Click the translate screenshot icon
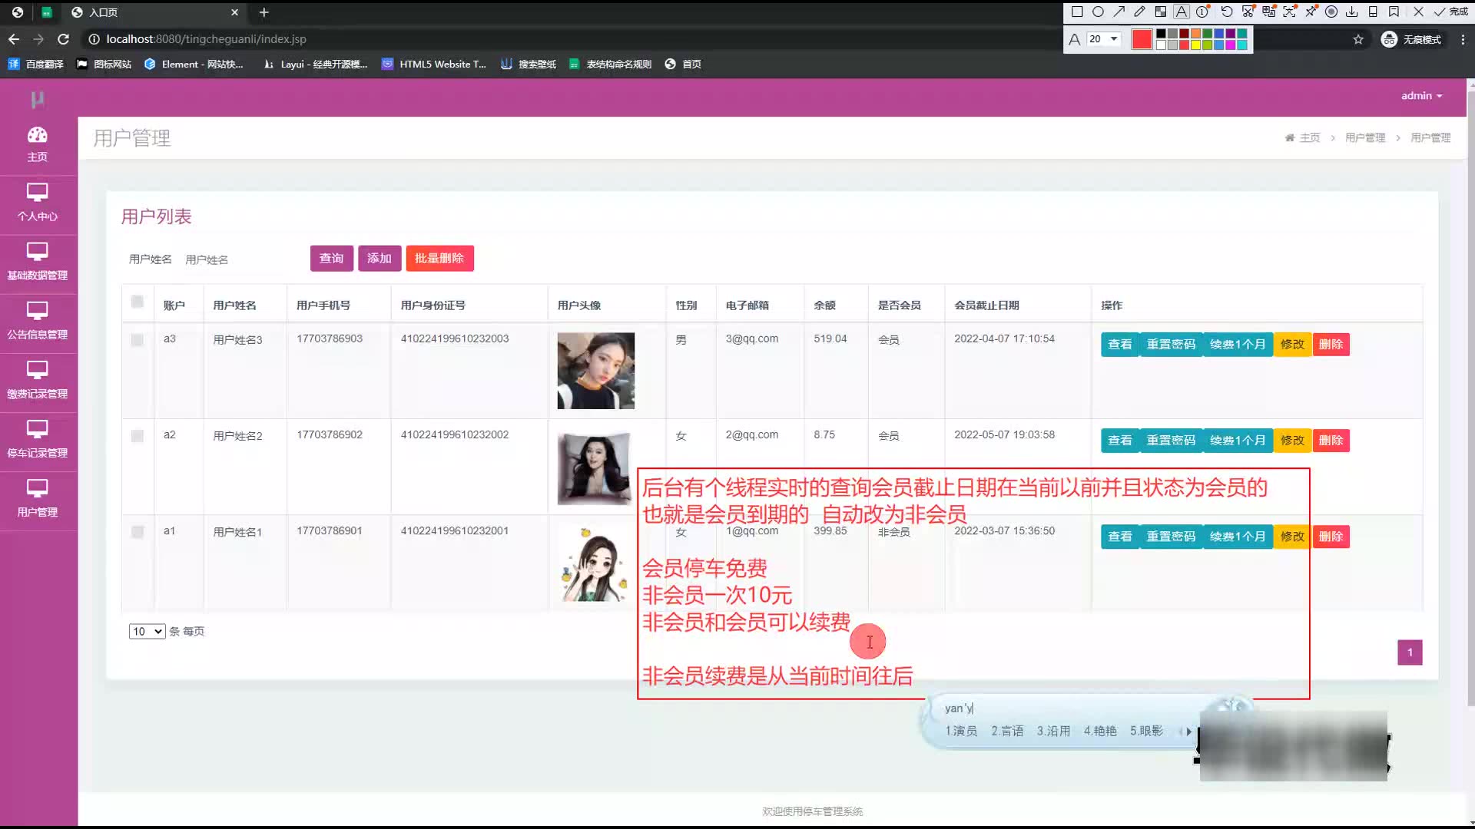This screenshot has height=829, width=1475. (x=1269, y=12)
